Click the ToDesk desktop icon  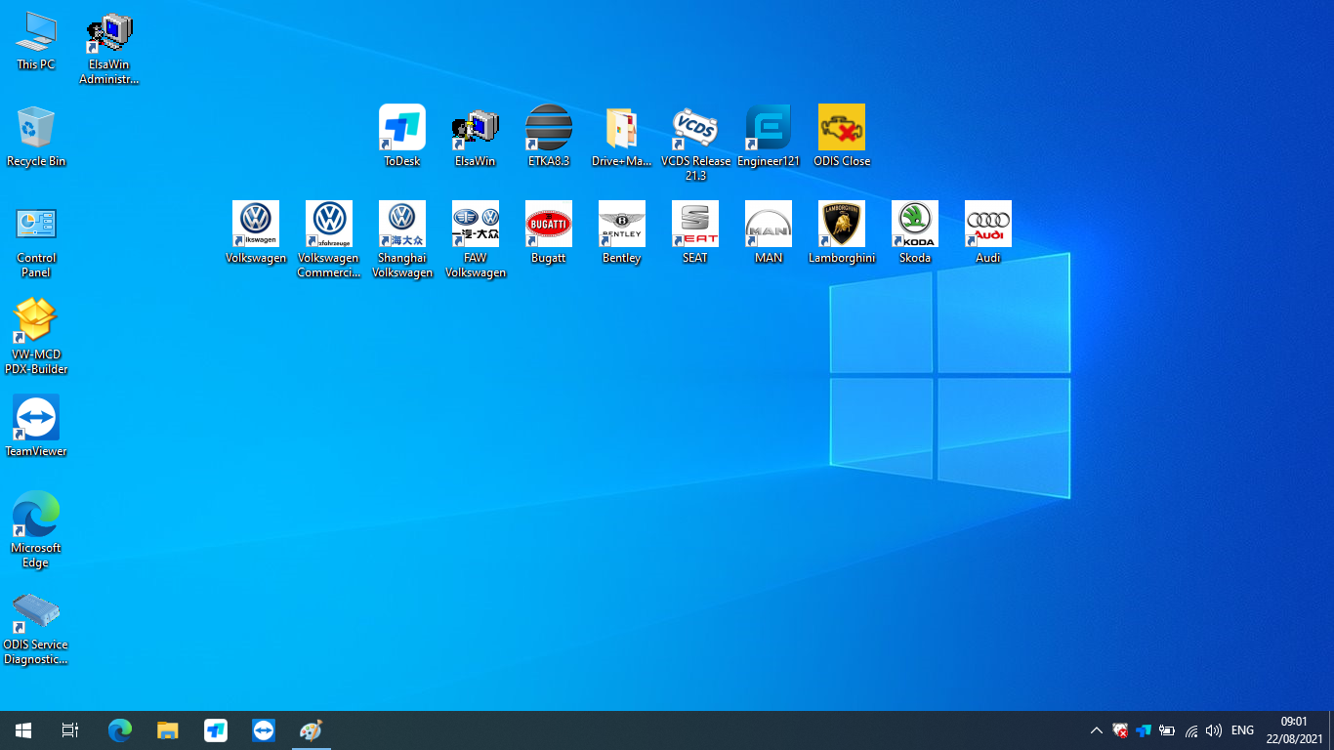[x=401, y=128]
